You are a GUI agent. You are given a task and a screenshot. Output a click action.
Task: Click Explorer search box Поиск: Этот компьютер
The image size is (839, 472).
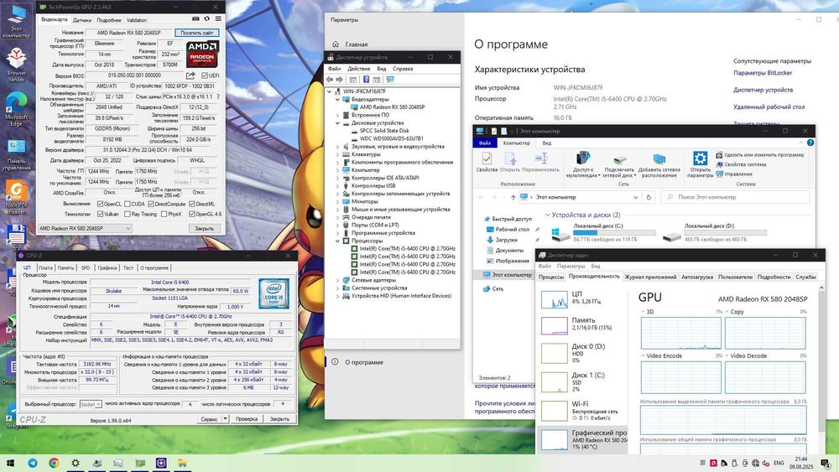(x=736, y=197)
